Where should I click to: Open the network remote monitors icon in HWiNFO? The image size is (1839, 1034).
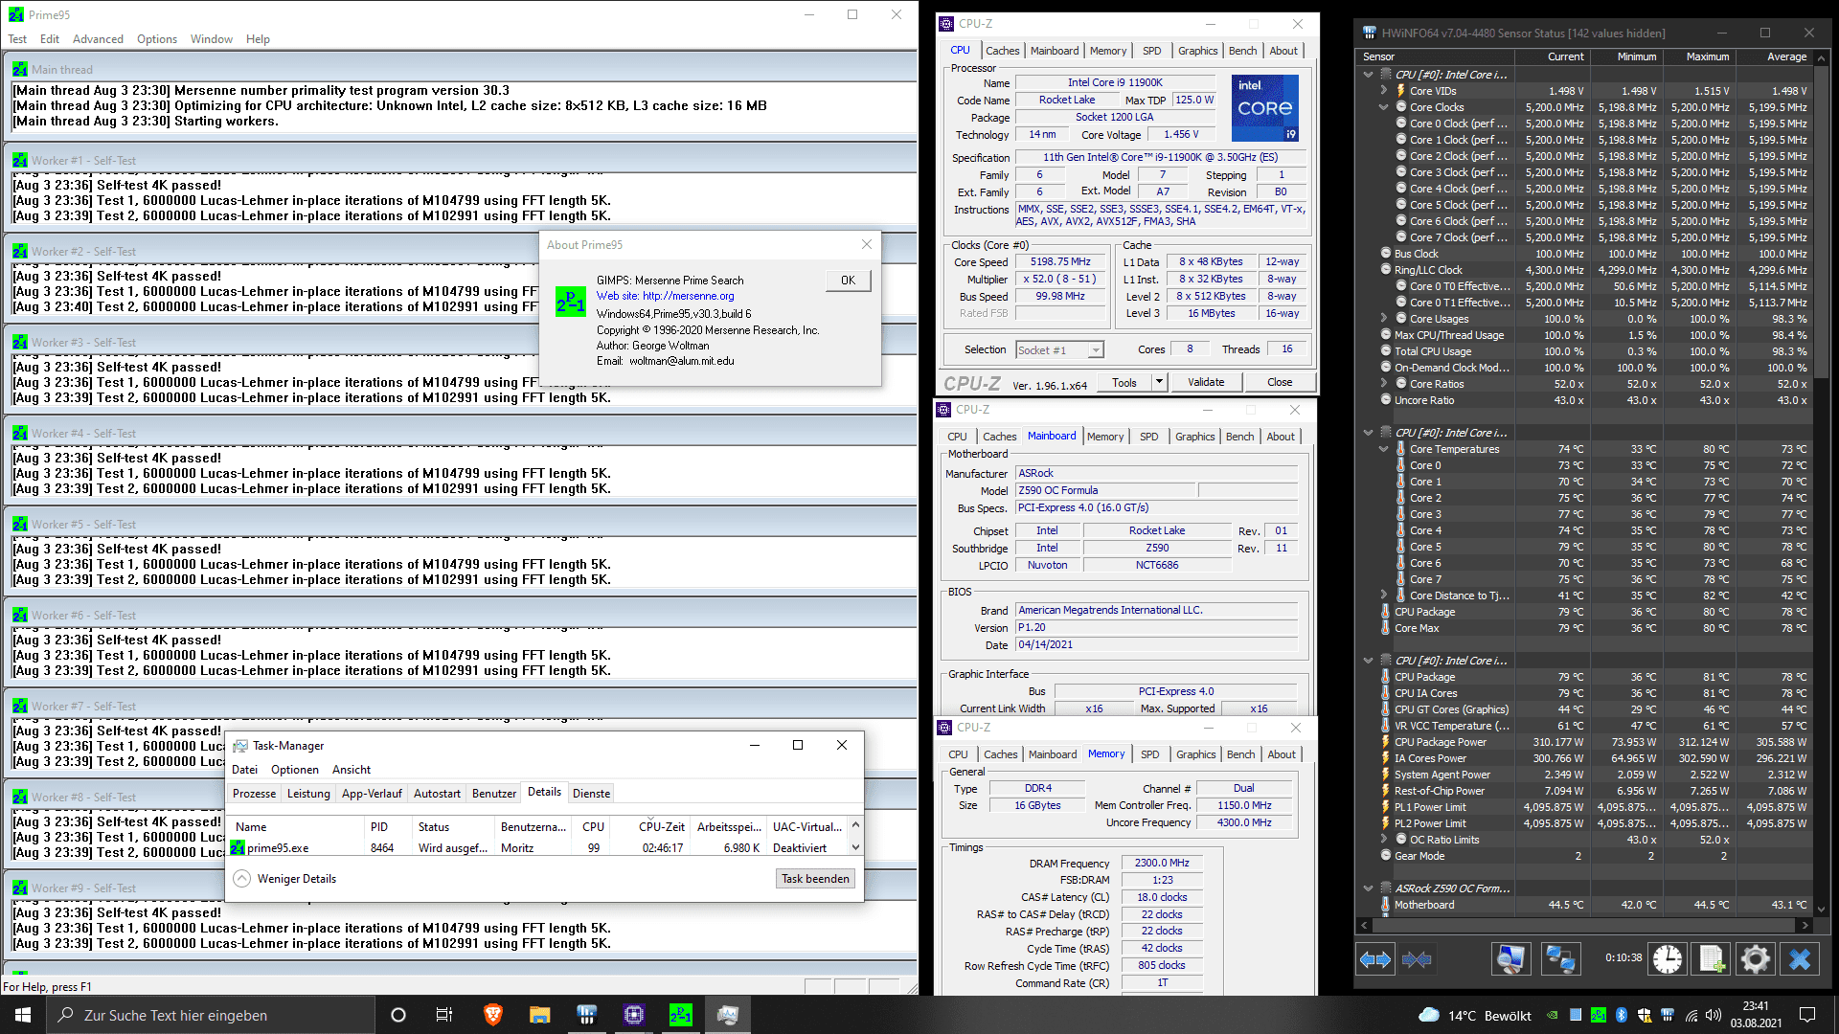[1560, 958]
